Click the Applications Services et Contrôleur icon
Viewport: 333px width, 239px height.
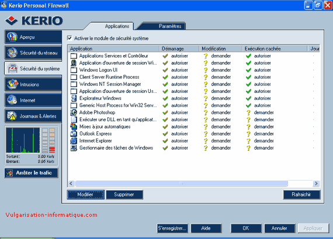[74, 56]
